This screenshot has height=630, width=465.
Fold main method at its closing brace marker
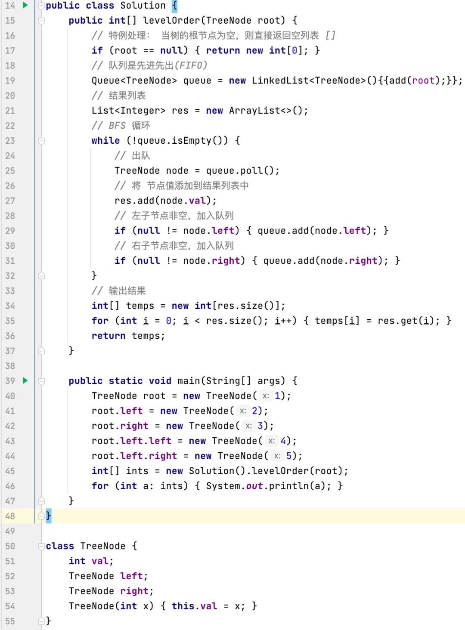[41, 500]
